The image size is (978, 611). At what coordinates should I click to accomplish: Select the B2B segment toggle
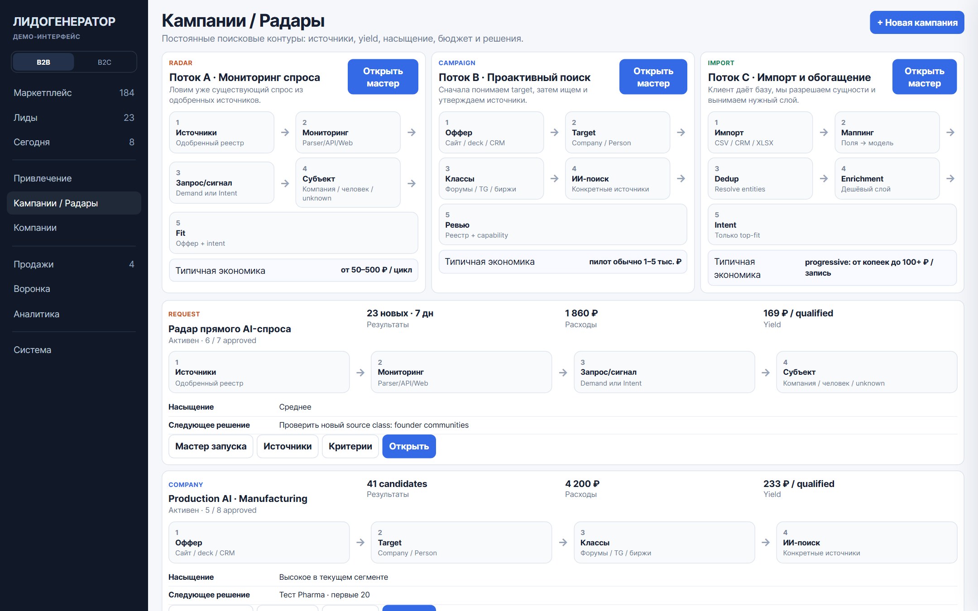click(x=43, y=62)
